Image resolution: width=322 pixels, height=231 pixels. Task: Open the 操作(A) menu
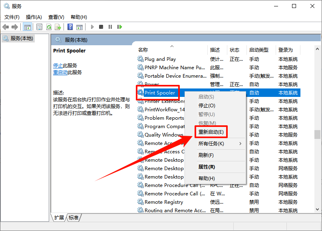[34, 17]
